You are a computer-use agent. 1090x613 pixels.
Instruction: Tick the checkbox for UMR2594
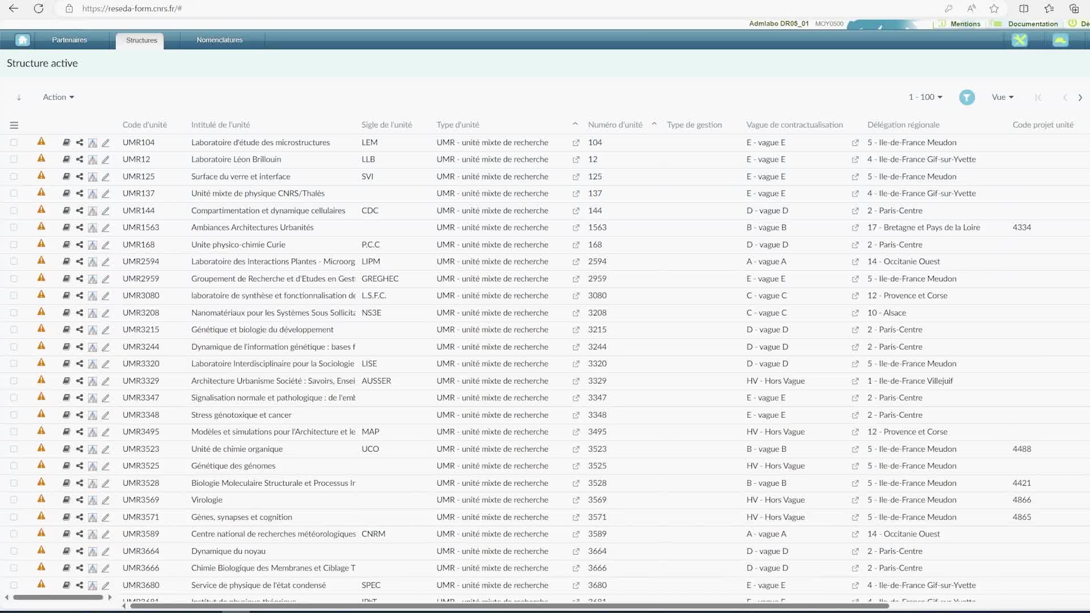[x=14, y=262]
